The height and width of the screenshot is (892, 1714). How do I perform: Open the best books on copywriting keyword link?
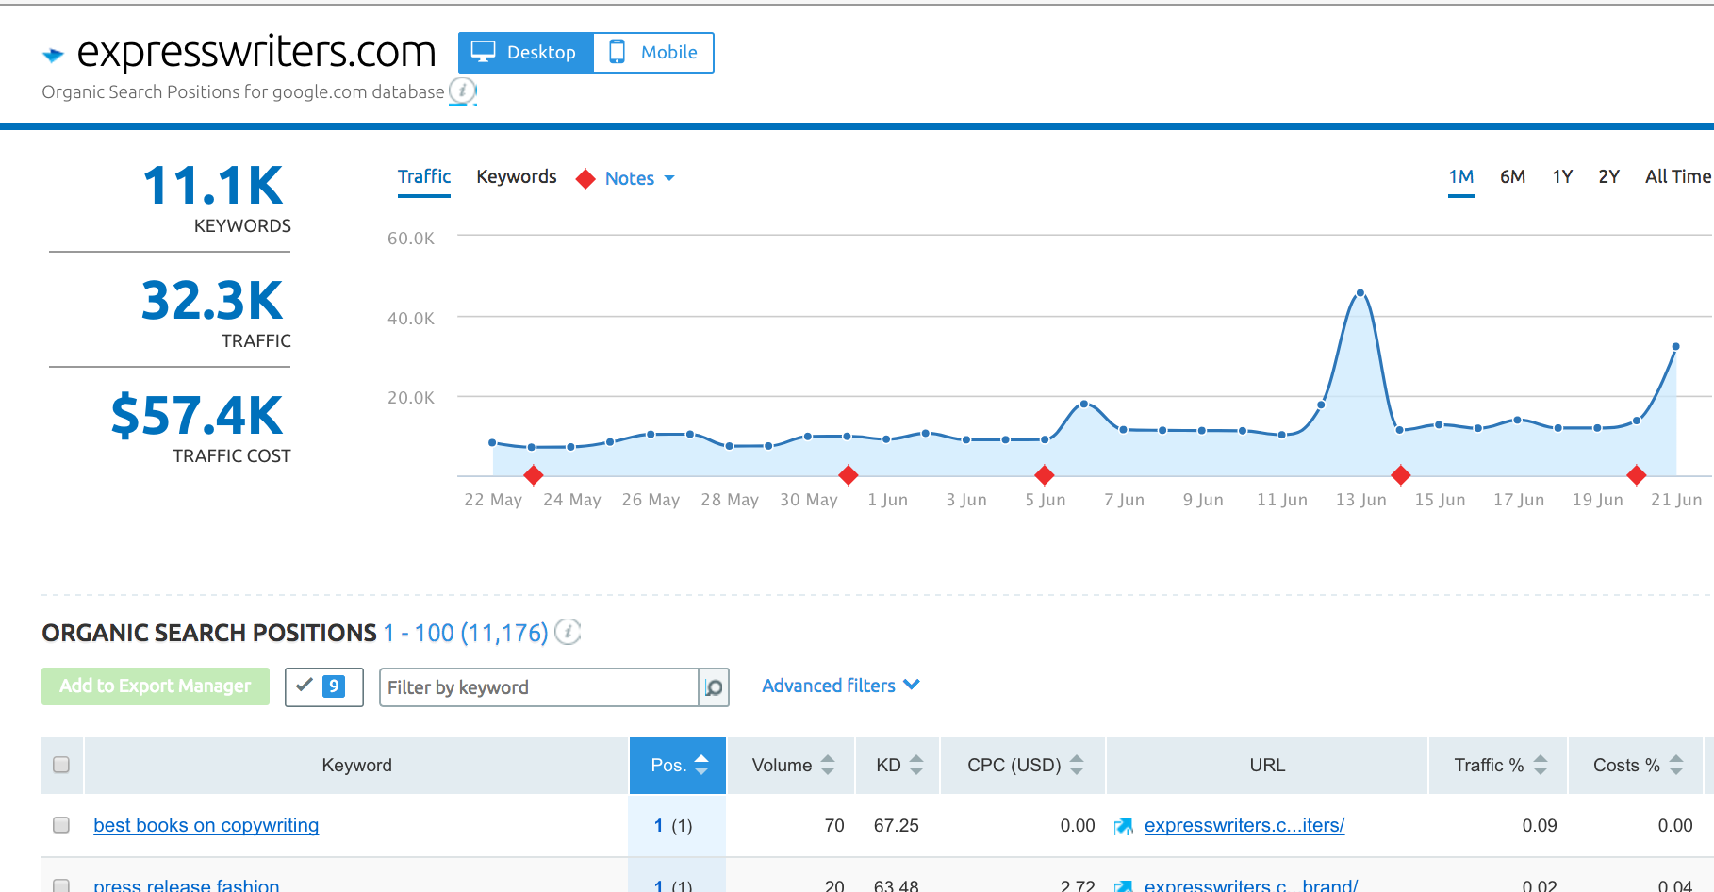click(x=206, y=825)
